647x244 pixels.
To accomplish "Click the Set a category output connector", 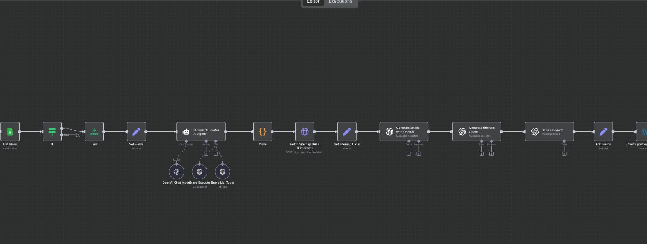I will tap(574, 131).
